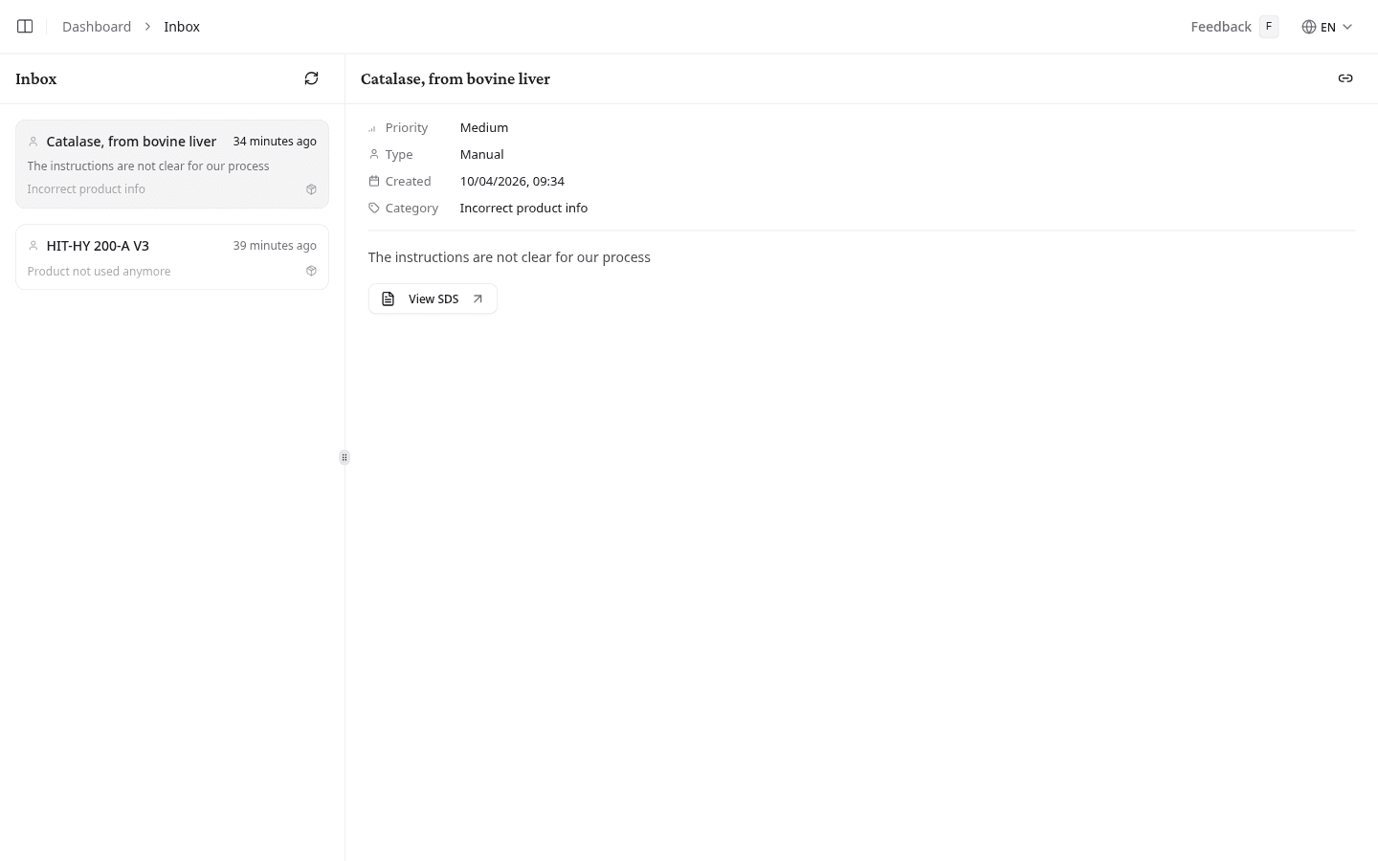Click the calendar icon next to Created
This screenshot has width=1378, height=861.
(x=374, y=181)
